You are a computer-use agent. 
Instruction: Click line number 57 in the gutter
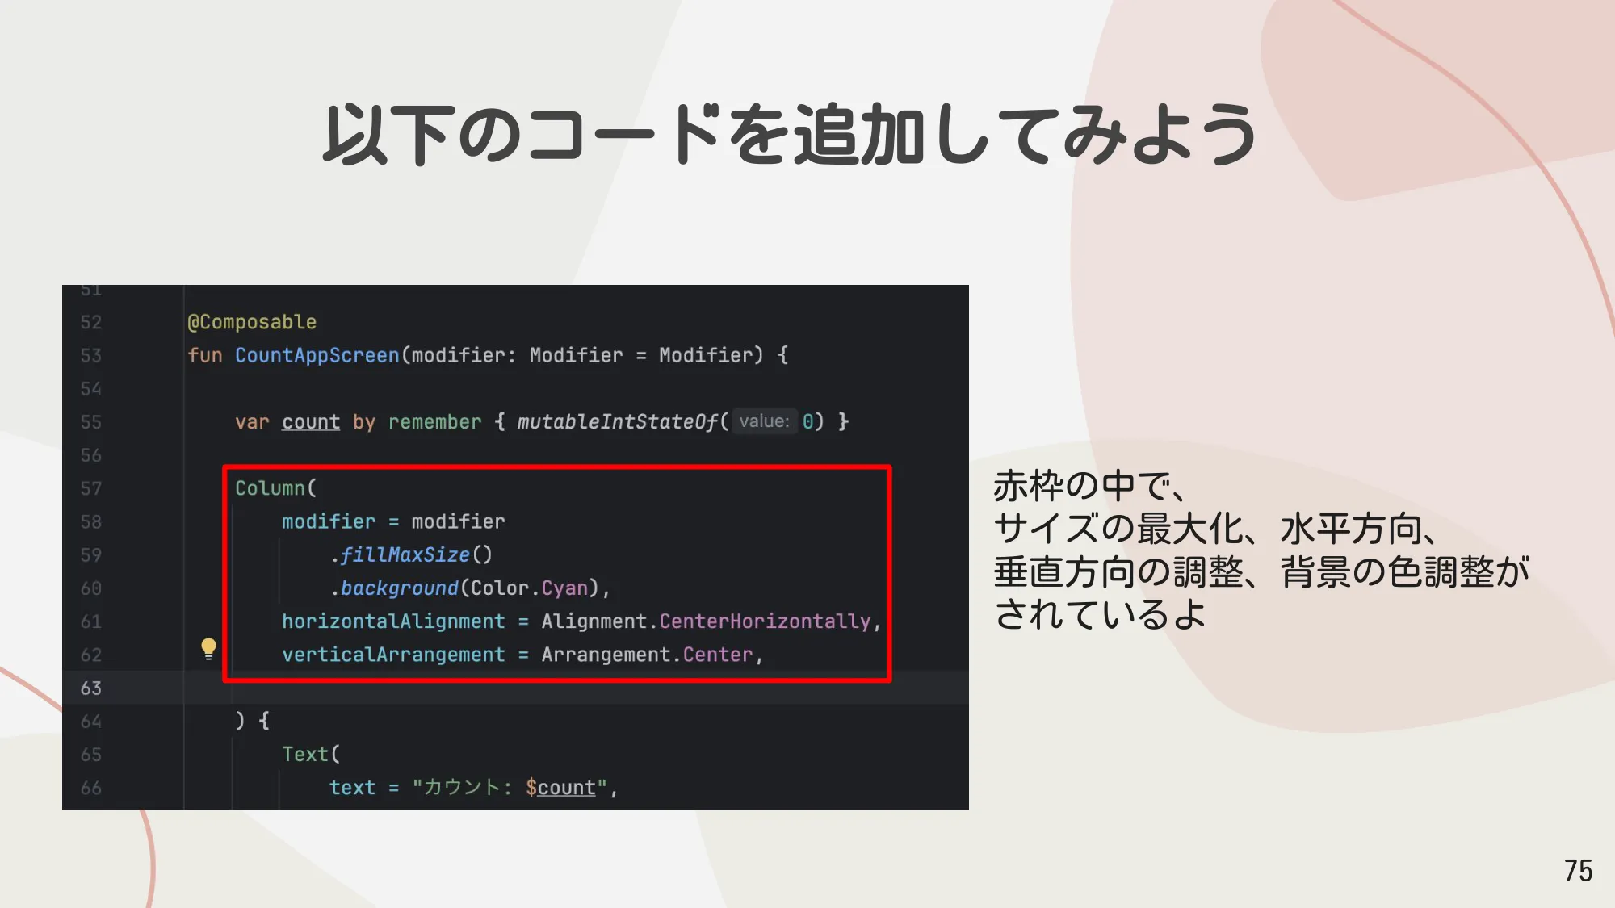[x=91, y=487]
